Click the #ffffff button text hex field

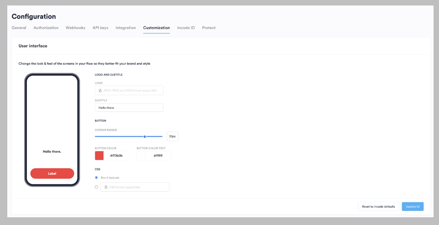coord(158,156)
